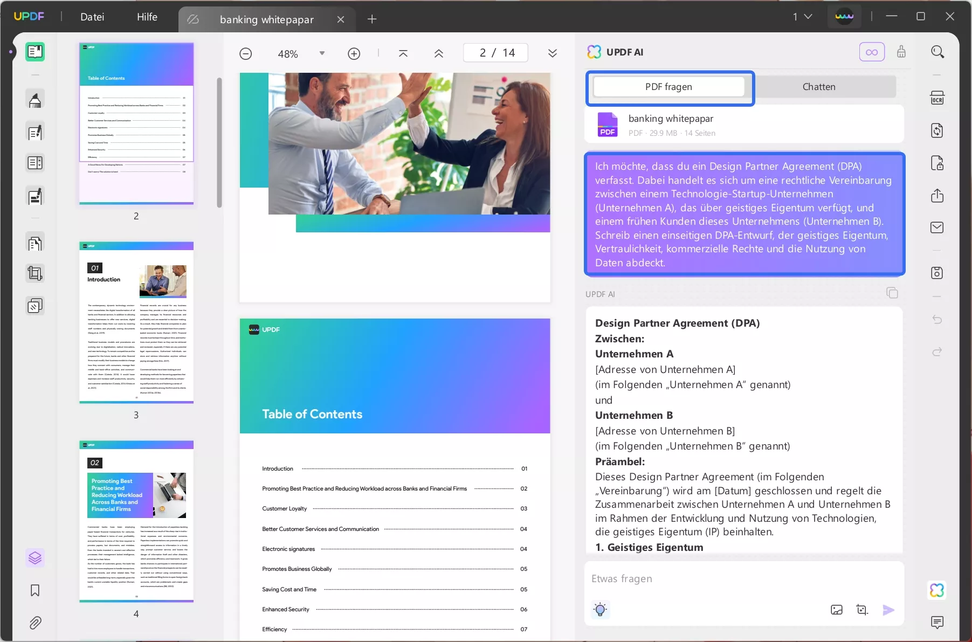This screenshot has height=642, width=972.
Task: Send the PDF by email
Action: pyautogui.click(x=937, y=227)
